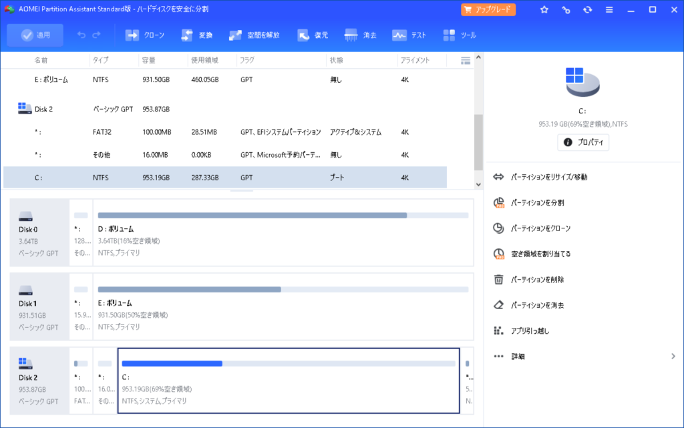Image resolution: width=684 pixels, height=428 pixels.
Task: Select the last small partition on Disk 2
Action: click(x=468, y=381)
